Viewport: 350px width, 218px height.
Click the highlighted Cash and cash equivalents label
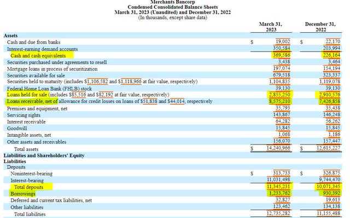pyautogui.click(x=38, y=56)
